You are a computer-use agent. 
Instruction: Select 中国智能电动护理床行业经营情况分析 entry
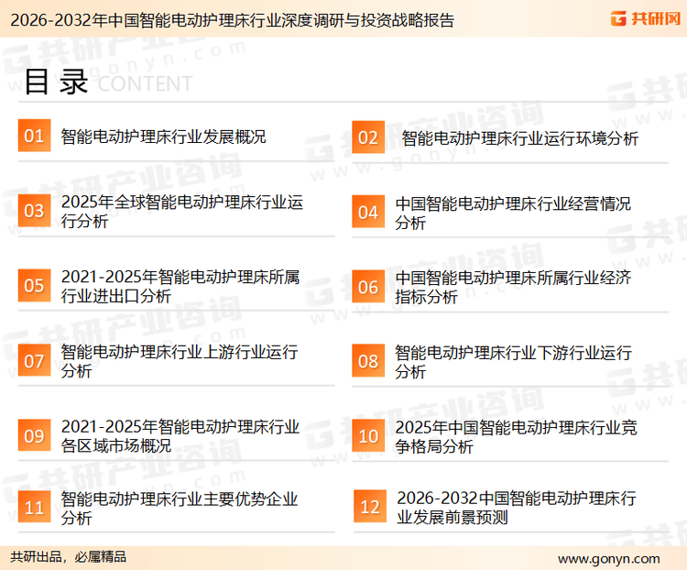click(513, 213)
